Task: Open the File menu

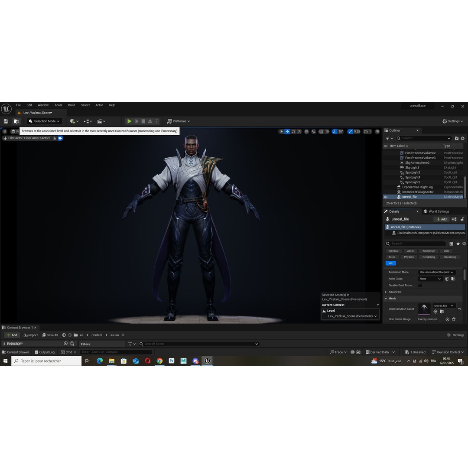Action: click(x=18, y=105)
